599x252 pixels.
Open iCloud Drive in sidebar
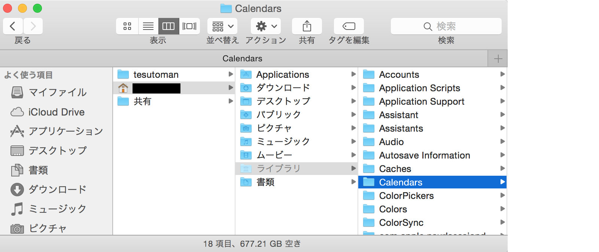click(x=56, y=112)
